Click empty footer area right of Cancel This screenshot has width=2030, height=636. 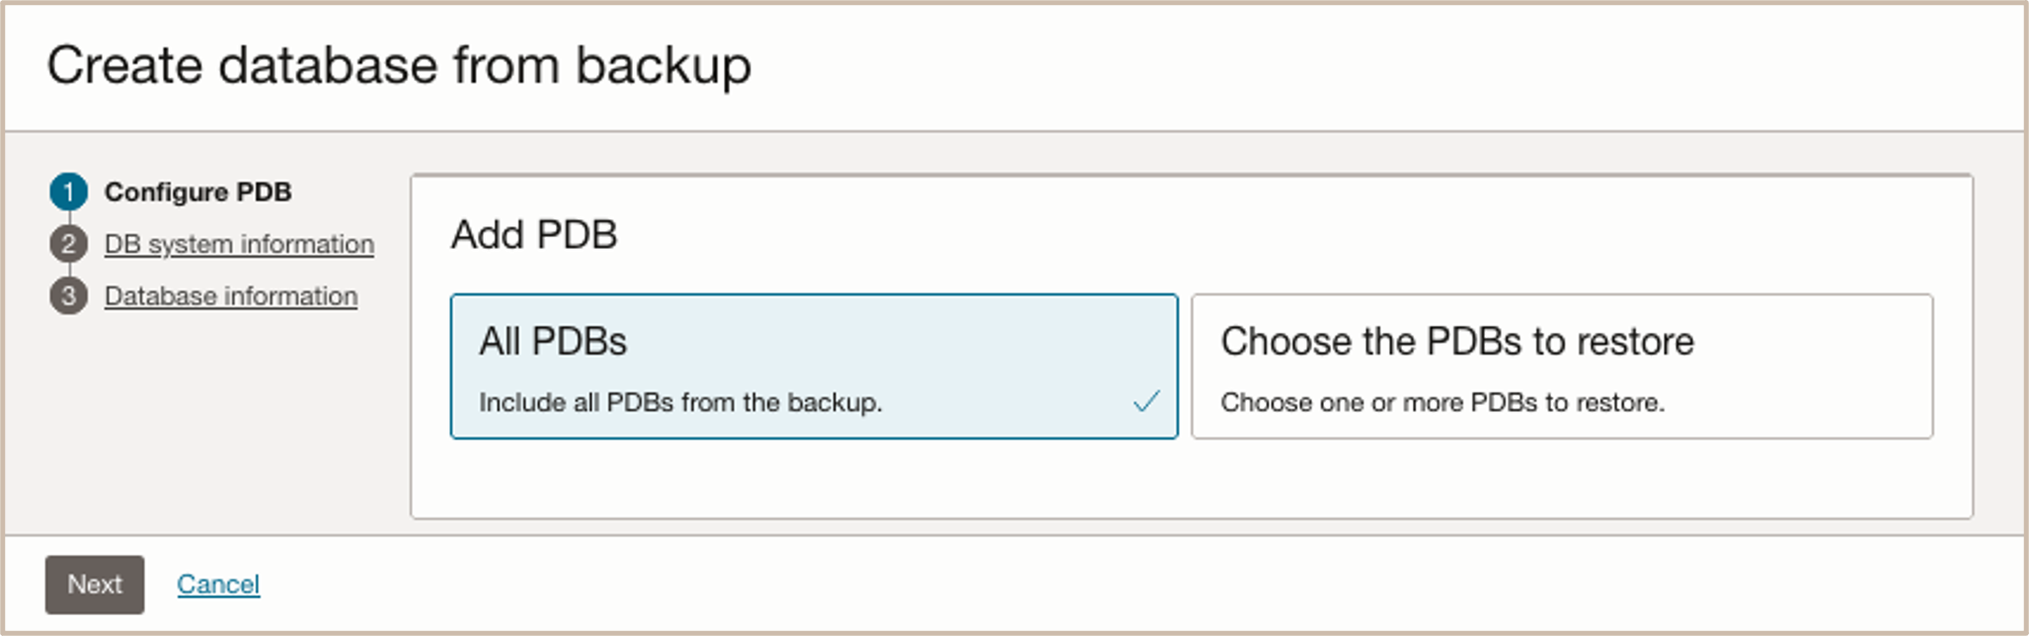pyautogui.click(x=1086, y=585)
